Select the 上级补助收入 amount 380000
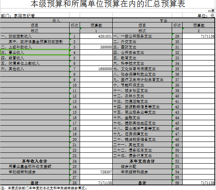 click(x=96, y=47)
